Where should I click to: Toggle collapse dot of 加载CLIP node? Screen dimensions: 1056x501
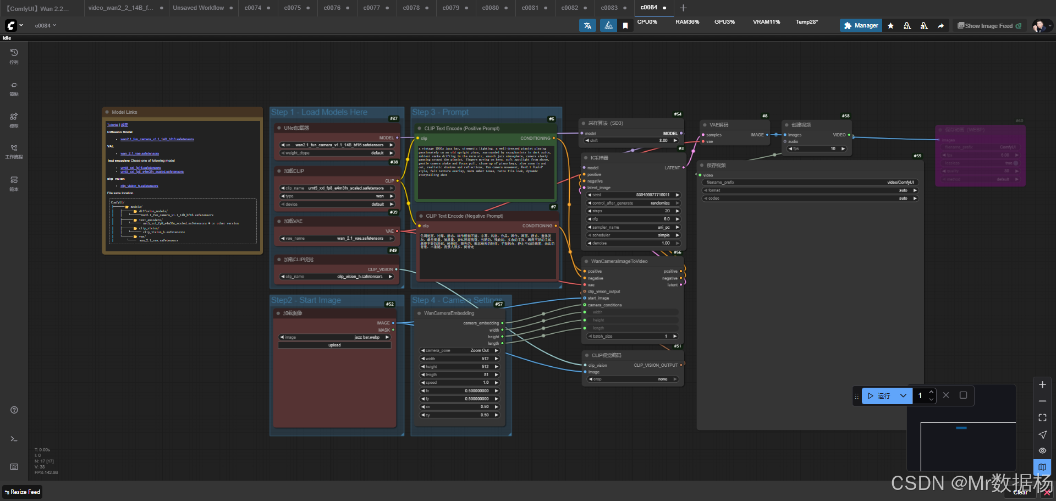279,171
